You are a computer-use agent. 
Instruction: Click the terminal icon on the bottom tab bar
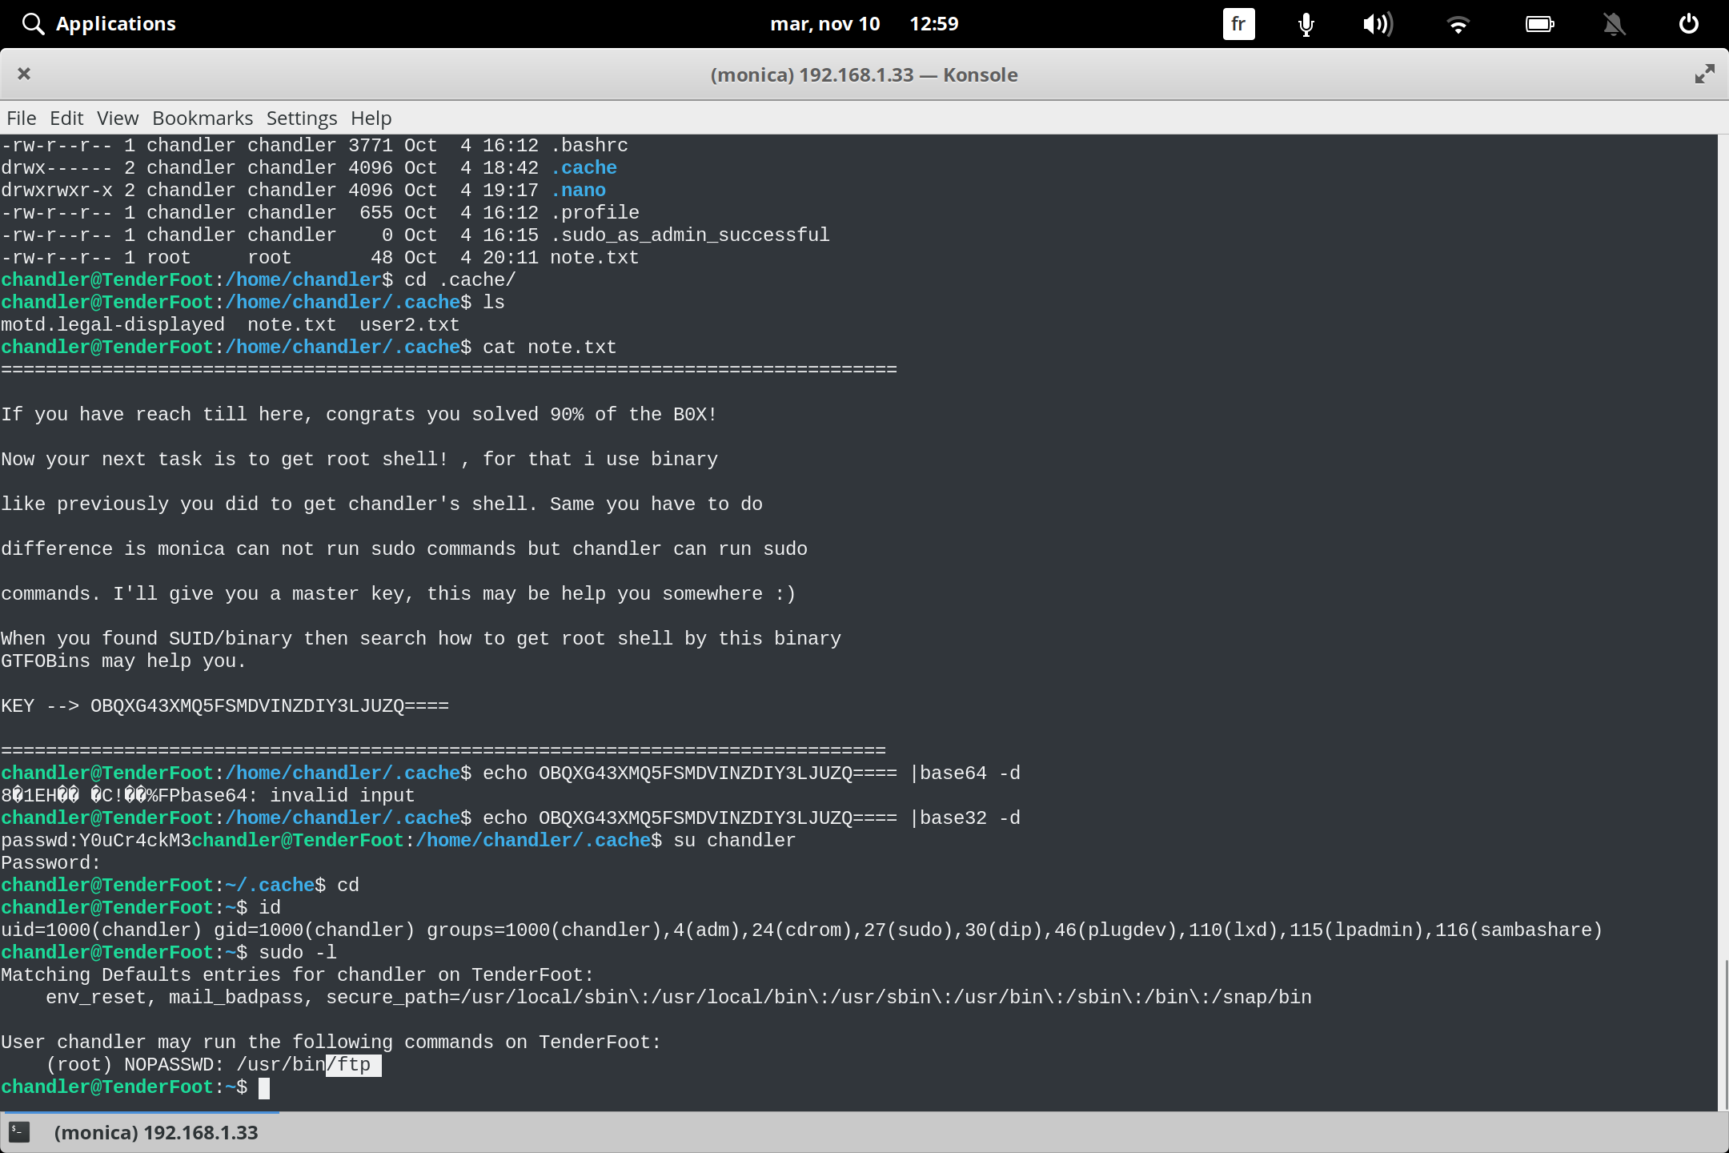pos(18,1132)
